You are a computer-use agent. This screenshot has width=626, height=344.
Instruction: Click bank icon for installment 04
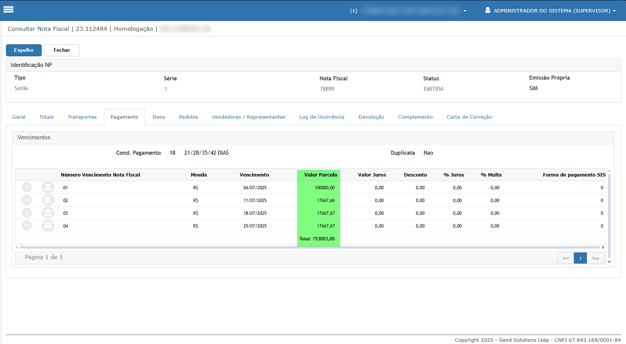click(48, 225)
